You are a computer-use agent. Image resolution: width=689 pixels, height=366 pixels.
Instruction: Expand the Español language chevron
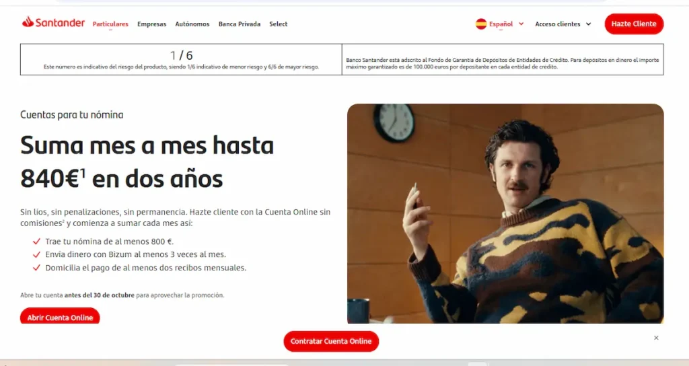tap(521, 24)
